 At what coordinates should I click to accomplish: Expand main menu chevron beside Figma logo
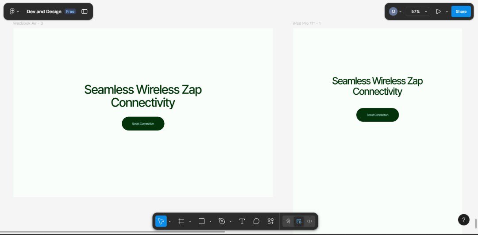coord(18,12)
